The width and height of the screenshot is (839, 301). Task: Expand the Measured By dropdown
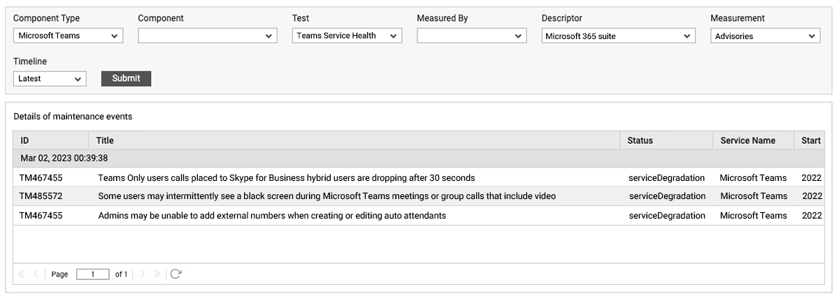pyautogui.click(x=472, y=36)
